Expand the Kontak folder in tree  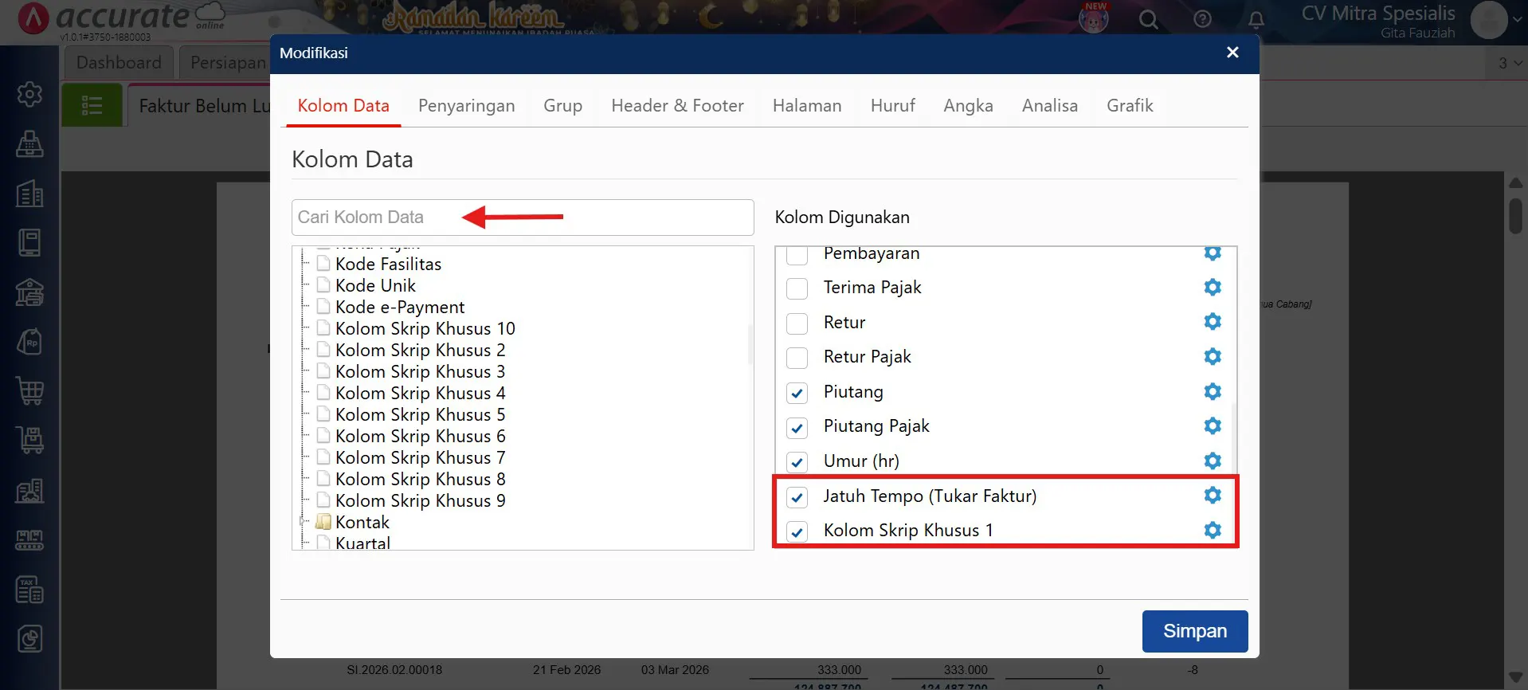pyautogui.click(x=304, y=522)
